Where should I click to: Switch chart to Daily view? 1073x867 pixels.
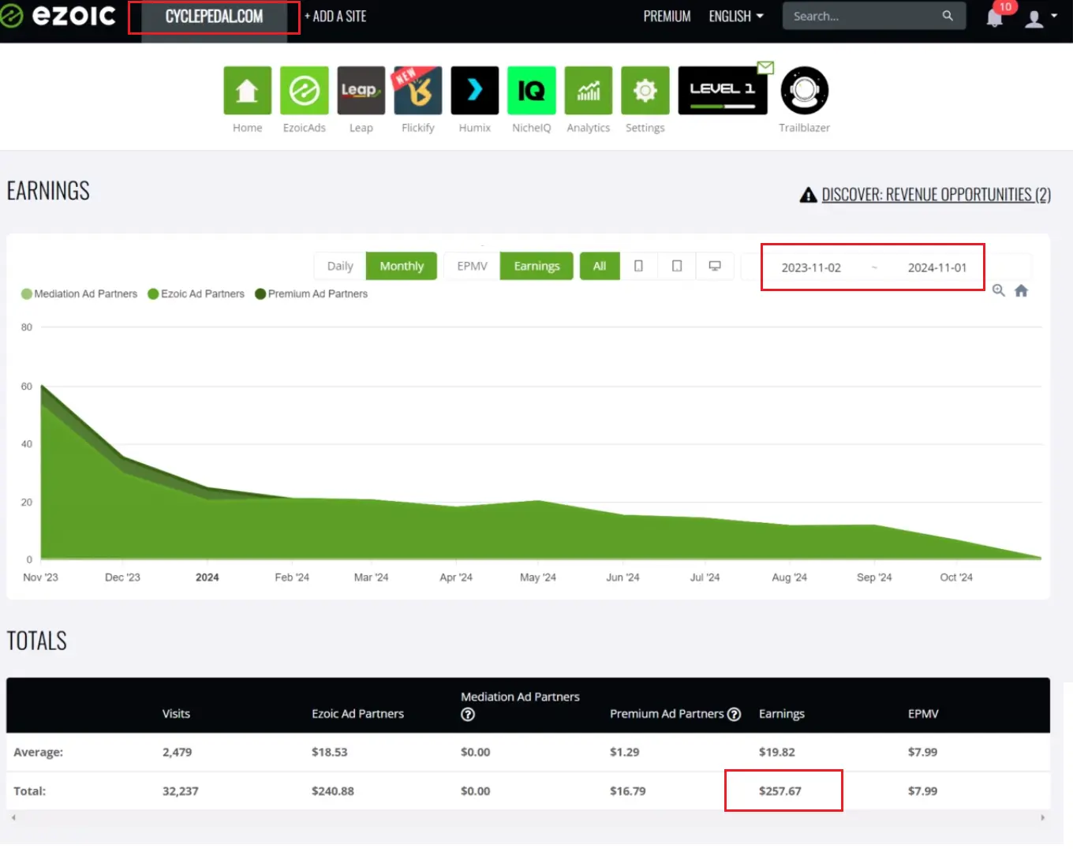pos(340,266)
